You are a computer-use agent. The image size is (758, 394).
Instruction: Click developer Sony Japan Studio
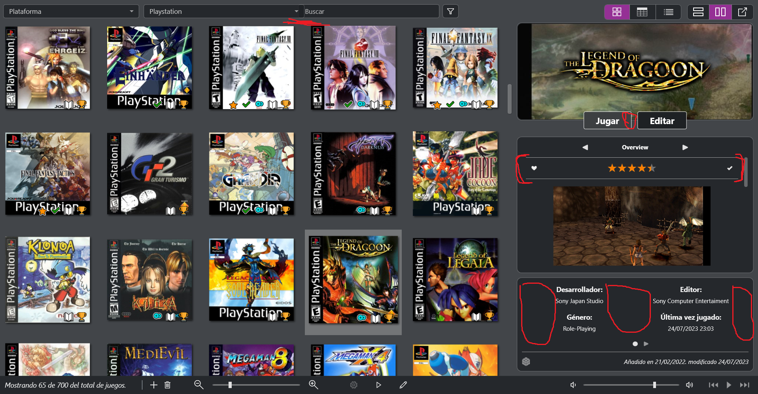(579, 301)
